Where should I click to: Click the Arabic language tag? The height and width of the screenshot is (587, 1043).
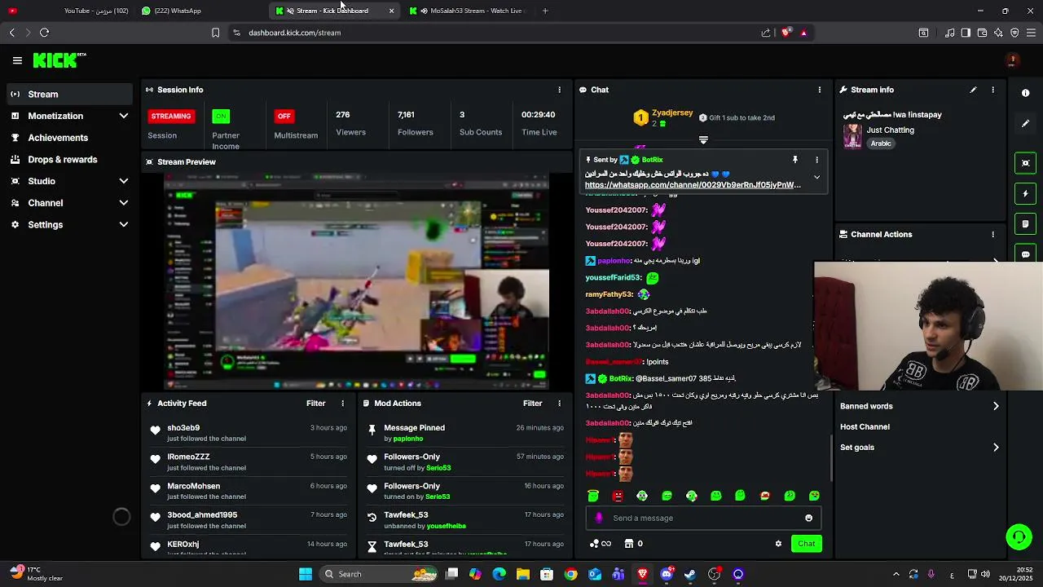881,143
